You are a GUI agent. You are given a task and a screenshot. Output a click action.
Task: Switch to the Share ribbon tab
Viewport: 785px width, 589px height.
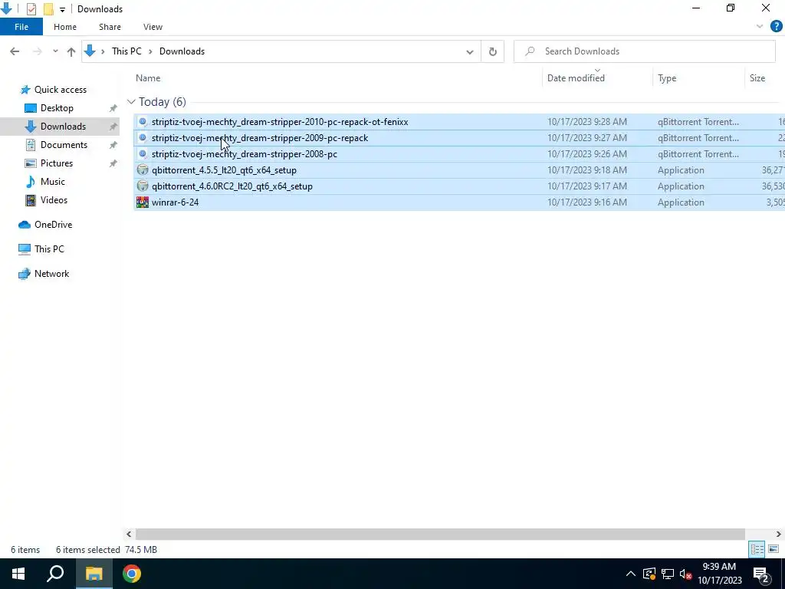point(110,27)
